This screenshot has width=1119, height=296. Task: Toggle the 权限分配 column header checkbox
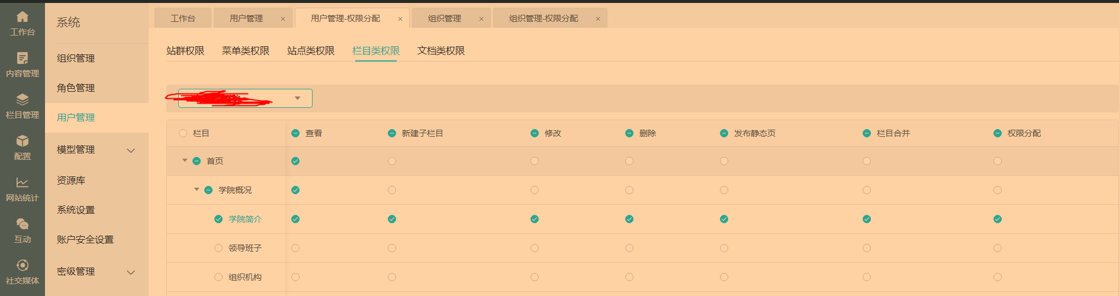coord(998,133)
